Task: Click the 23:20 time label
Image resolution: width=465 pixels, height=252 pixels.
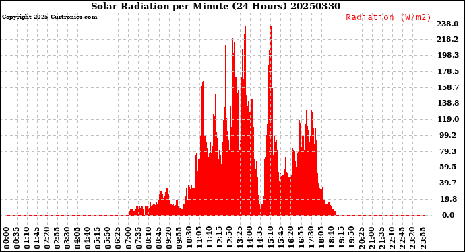Action: click(x=412, y=239)
